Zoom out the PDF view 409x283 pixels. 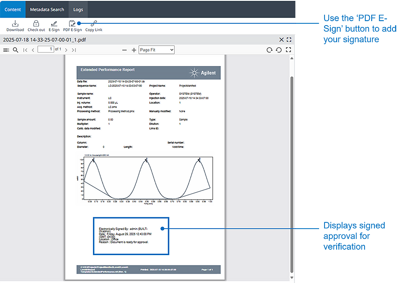click(x=124, y=50)
